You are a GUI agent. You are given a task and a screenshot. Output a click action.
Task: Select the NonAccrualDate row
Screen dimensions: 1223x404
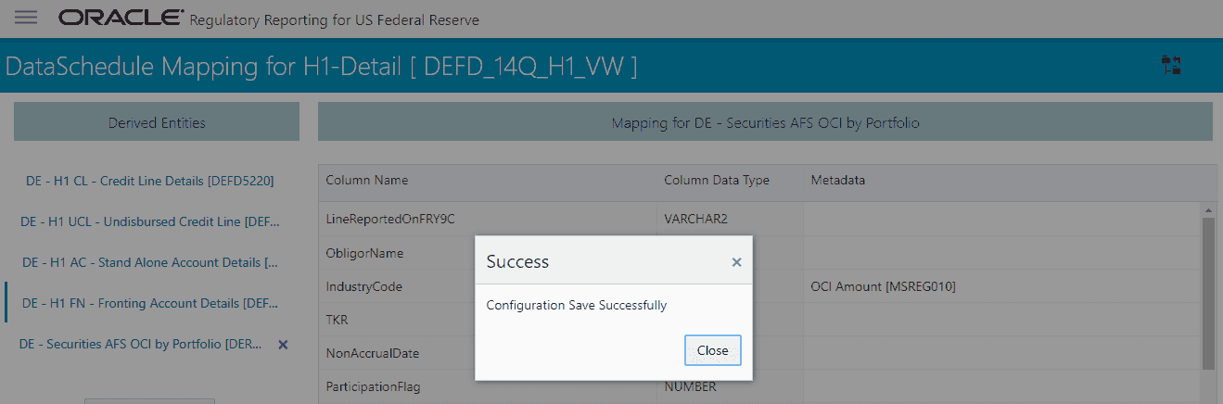coord(760,353)
